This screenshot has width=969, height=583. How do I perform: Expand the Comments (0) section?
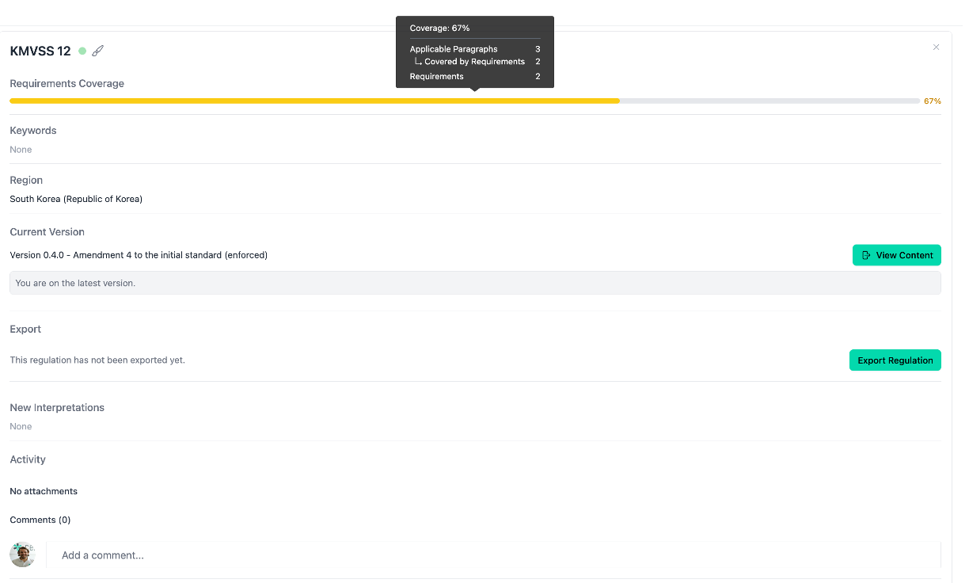(40, 520)
